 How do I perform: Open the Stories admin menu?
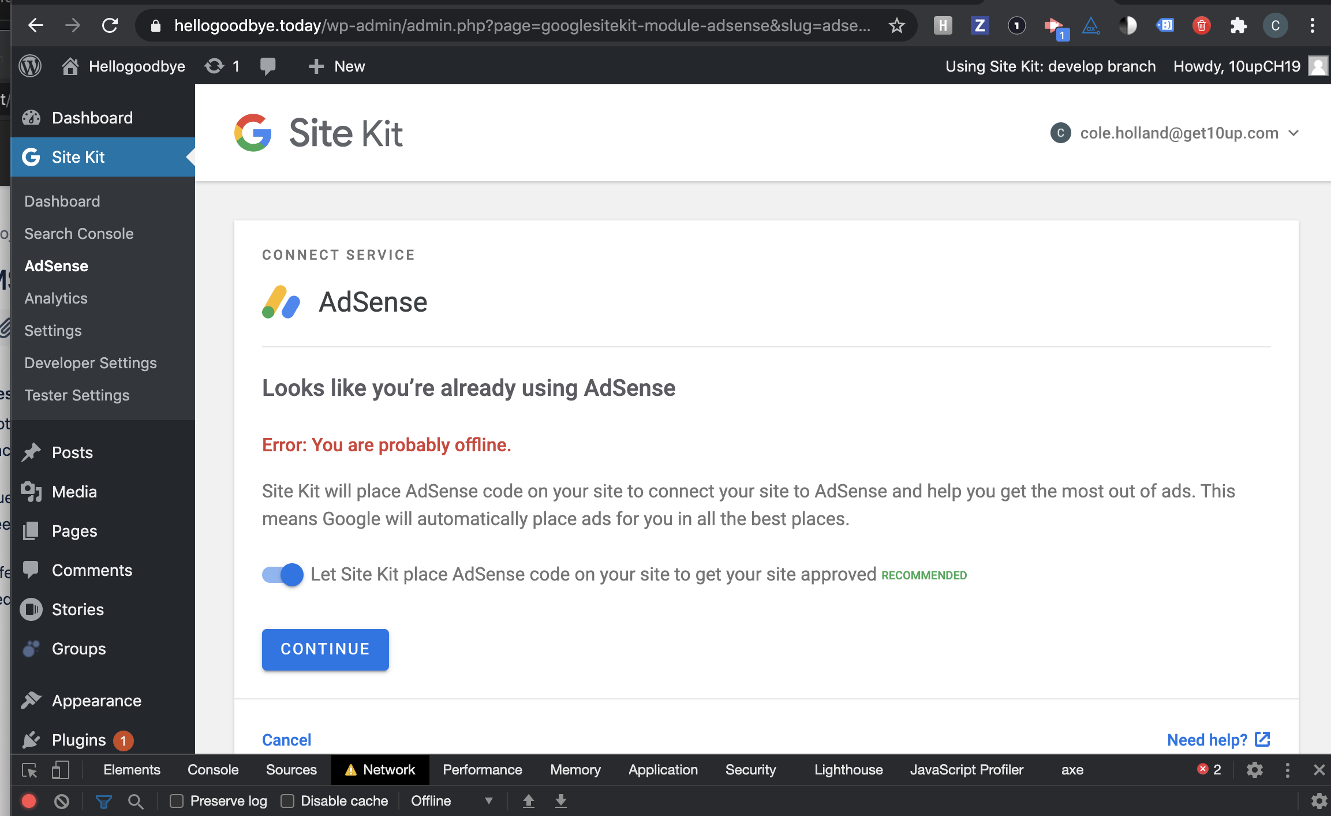pos(77,609)
